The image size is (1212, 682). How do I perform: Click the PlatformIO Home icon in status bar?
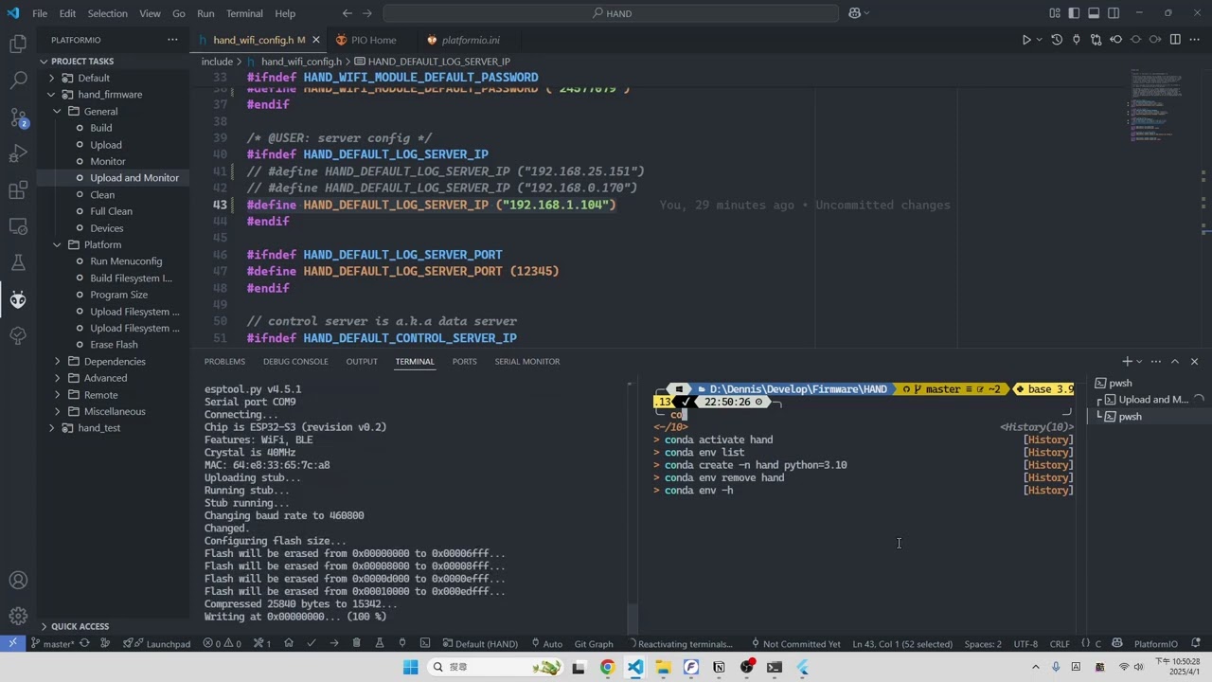click(289, 644)
